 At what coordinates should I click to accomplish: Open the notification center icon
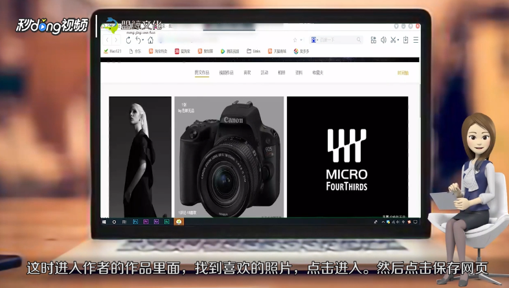click(415, 222)
